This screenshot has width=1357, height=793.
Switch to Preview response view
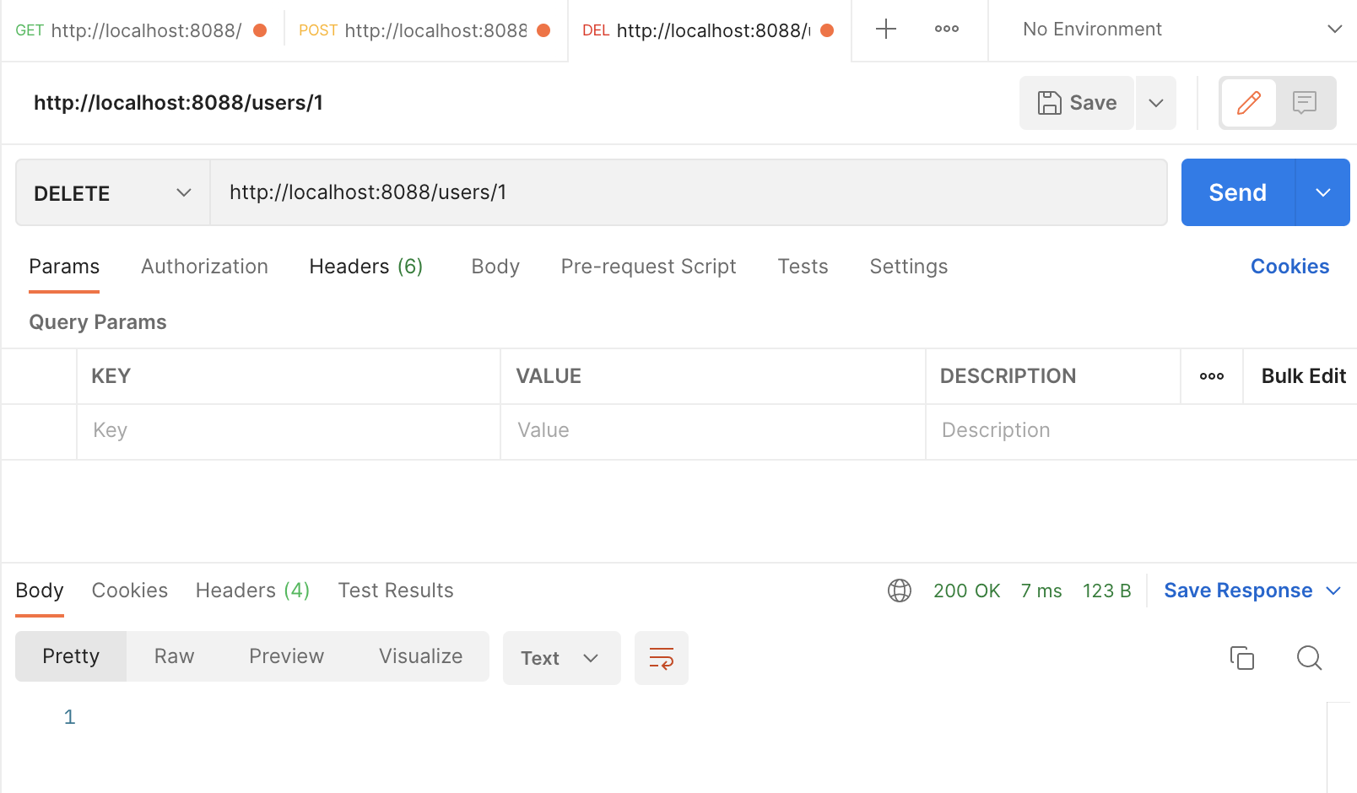pyautogui.click(x=286, y=656)
